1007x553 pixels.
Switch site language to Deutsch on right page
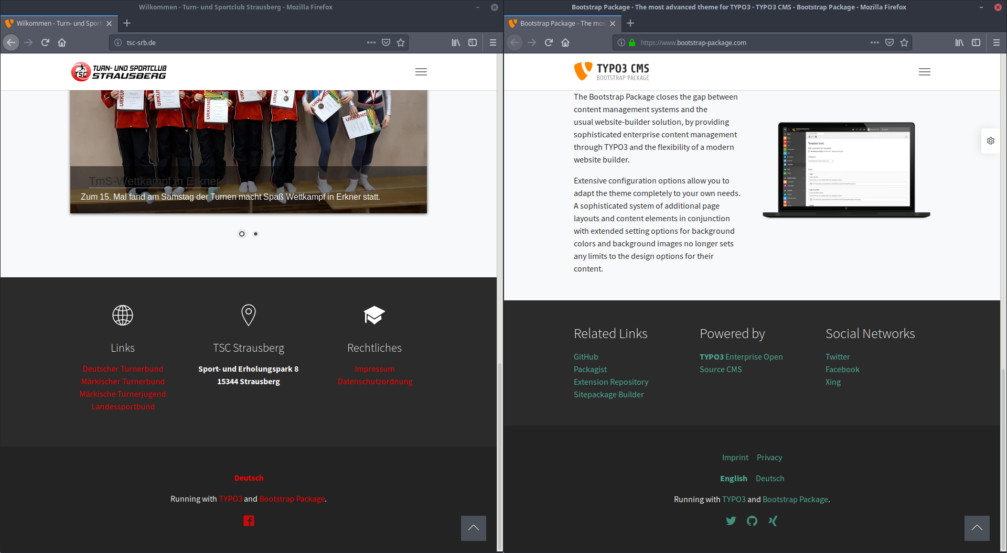click(769, 478)
